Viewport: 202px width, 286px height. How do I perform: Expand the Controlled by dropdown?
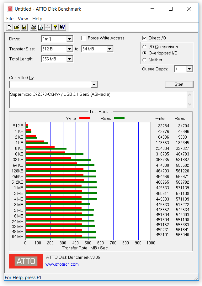click(x=94, y=84)
